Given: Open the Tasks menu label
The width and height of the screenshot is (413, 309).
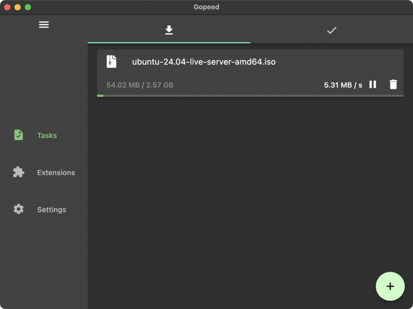Looking at the screenshot, I should [47, 136].
